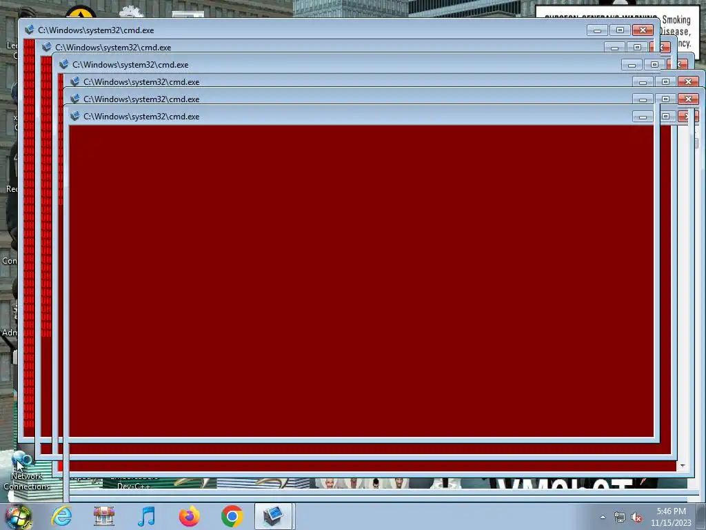Minimize the rearmost cmd.exe window
The height and width of the screenshot is (530, 706).
(x=598, y=30)
